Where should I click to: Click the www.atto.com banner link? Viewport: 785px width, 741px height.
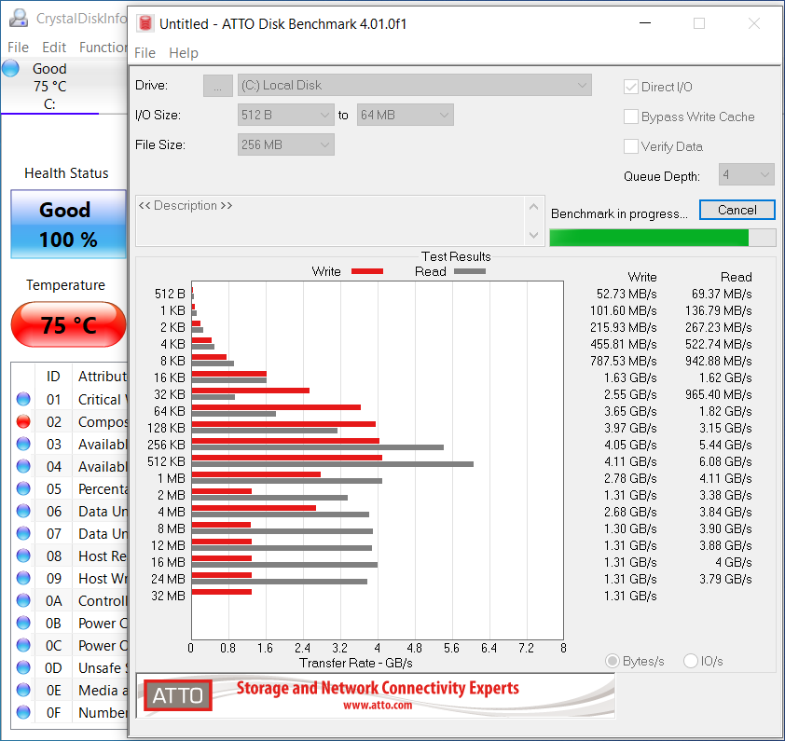tap(377, 706)
